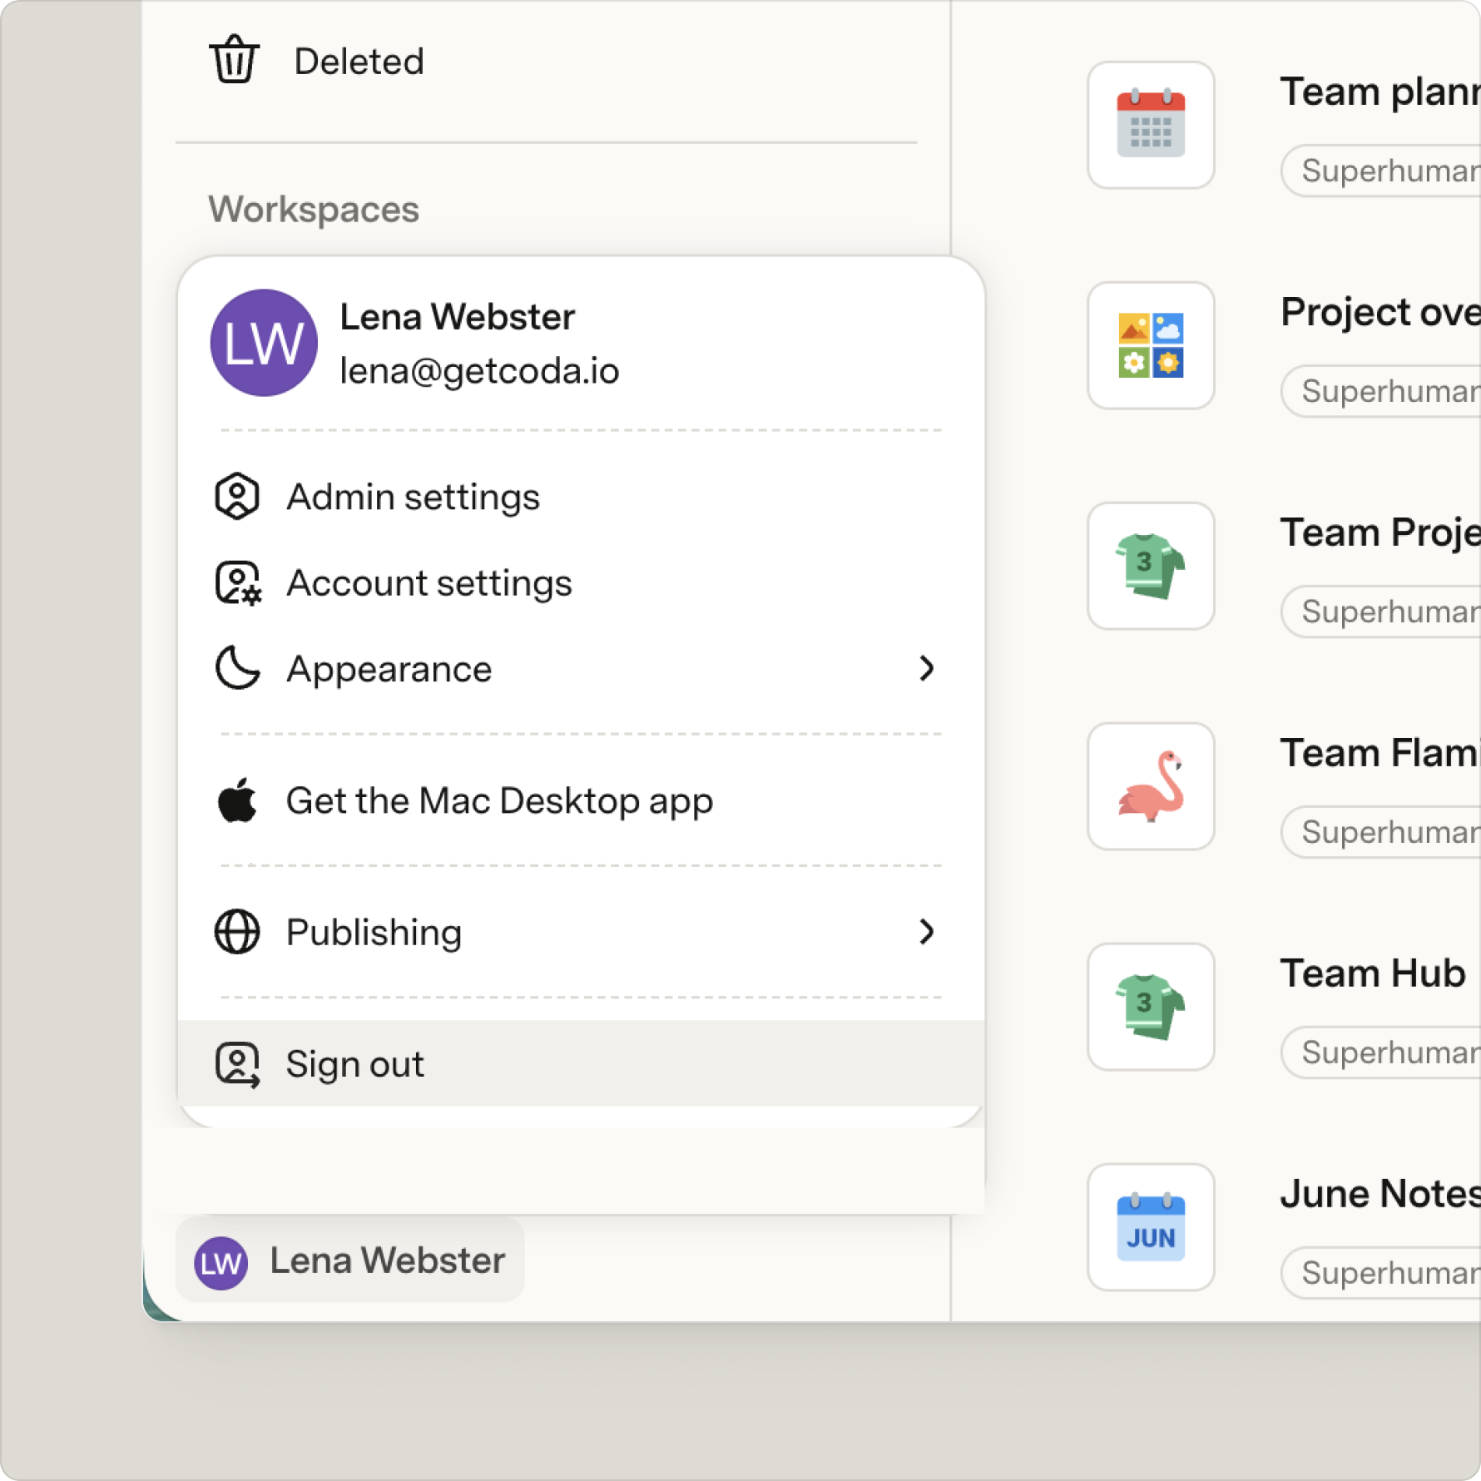The width and height of the screenshot is (1481, 1481).
Task: Expand the Publishing submenu chevron
Action: point(927,932)
